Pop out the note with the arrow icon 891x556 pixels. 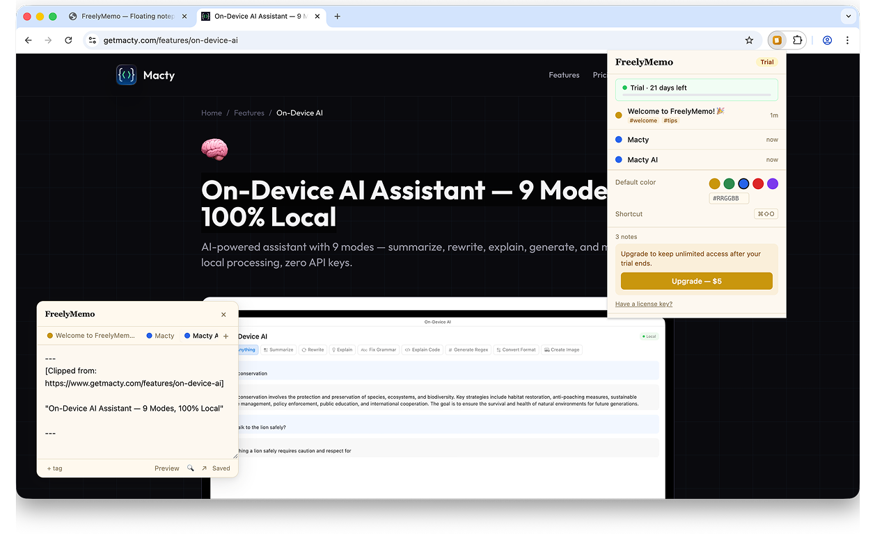click(x=204, y=468)
